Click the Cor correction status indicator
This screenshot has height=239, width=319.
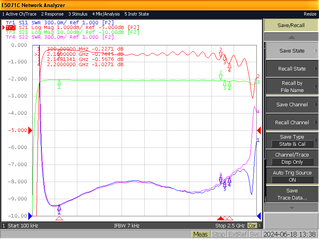point(252,225)
